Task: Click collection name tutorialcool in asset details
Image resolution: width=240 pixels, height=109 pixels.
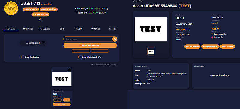Action: (x=217, y=17)
